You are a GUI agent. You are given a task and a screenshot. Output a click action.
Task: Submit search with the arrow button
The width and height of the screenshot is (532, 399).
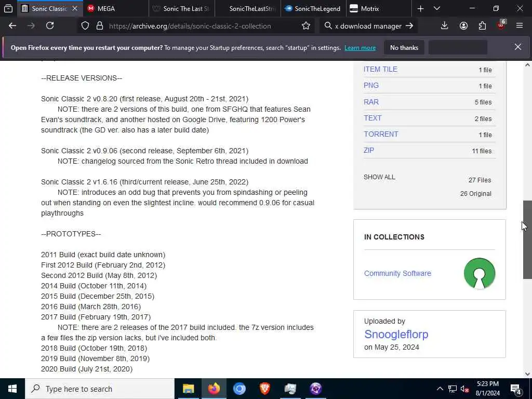point(409,26)
